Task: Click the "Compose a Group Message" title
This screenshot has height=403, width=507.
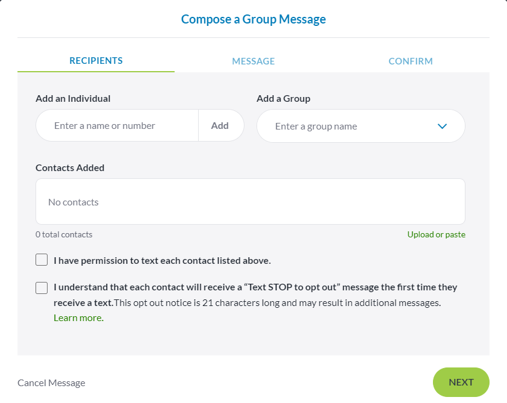Action: [x=253, y=19]
